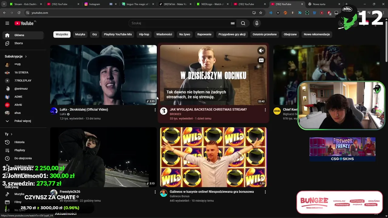
Task: Select Wszystko filter chip
Action: point(62,35)
